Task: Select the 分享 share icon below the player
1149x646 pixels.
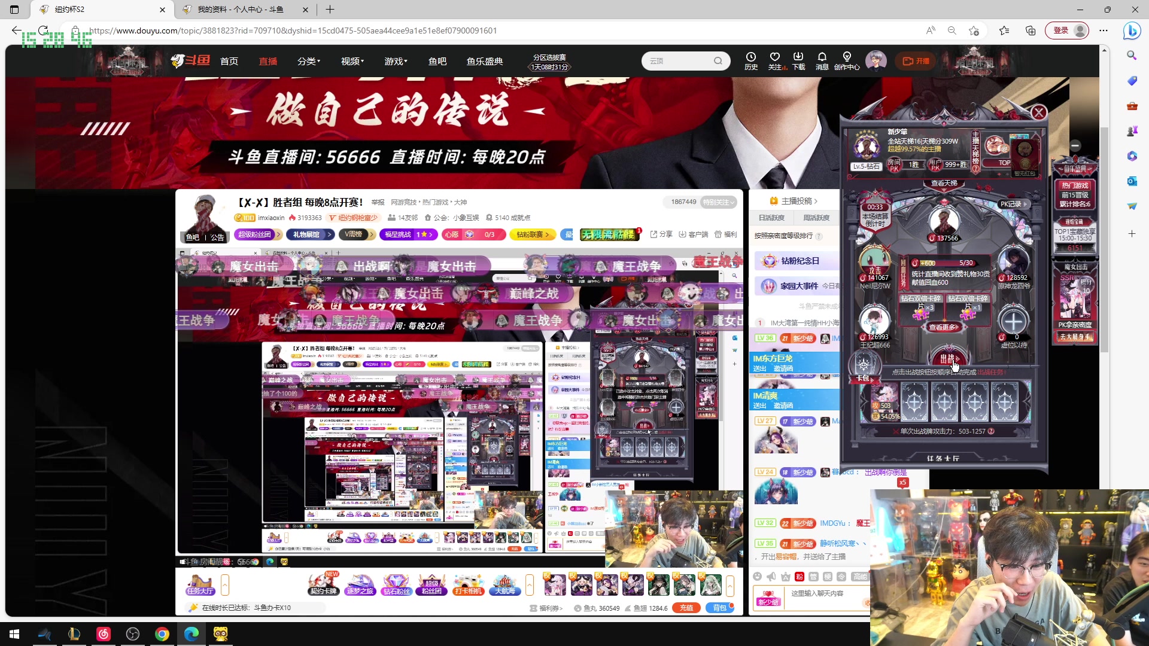Action: click(661, 234)
